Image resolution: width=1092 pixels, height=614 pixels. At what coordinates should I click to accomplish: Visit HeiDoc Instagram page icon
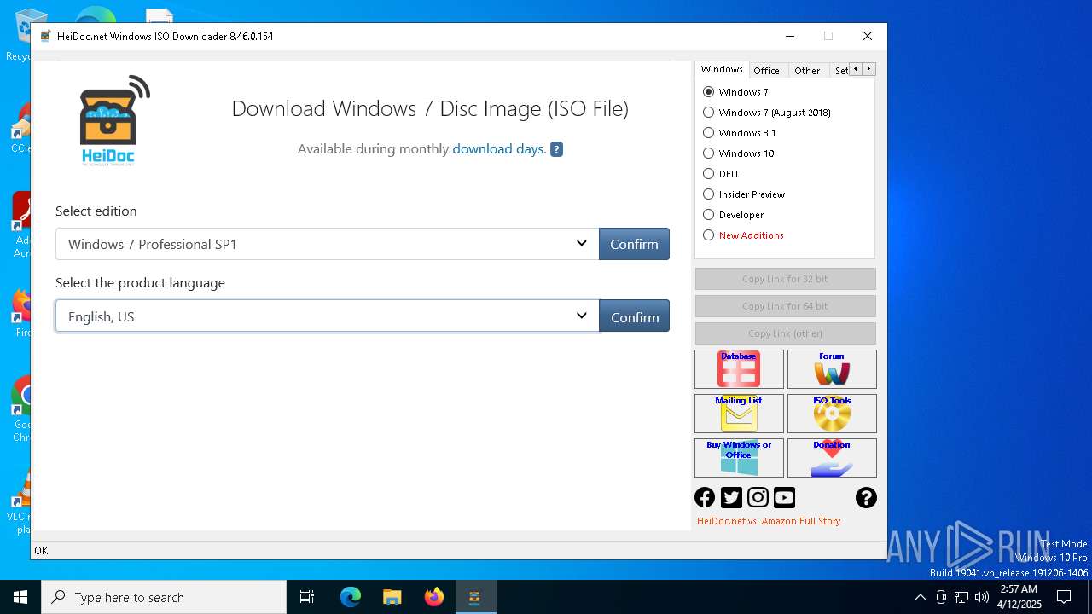[x=758, y=497]
